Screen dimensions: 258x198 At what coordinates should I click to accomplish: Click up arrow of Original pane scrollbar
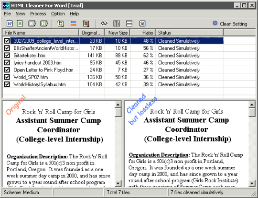(x=118, y=105)
